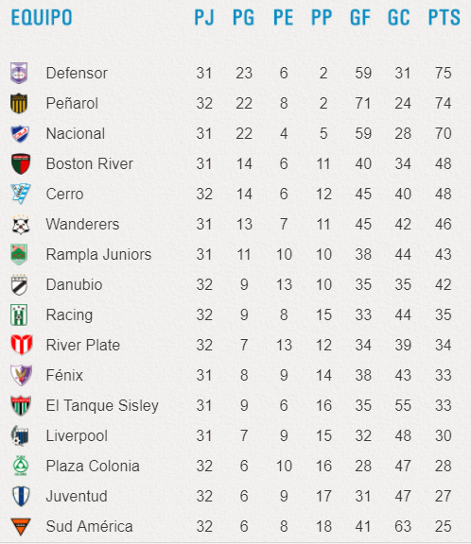Select the Nacional club badge

tap(20, 133)
